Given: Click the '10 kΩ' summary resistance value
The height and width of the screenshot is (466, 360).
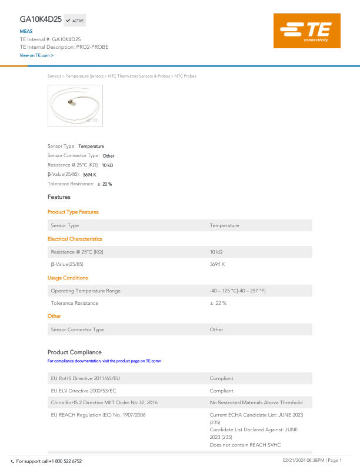Looking at the screenshot, I should [108, 165].
